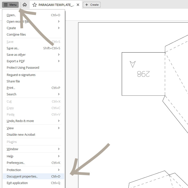The width and height of the screenshot is (188, 188).
Task: Expand the Export a PDF submenu
Action: [x=59, y=61]
